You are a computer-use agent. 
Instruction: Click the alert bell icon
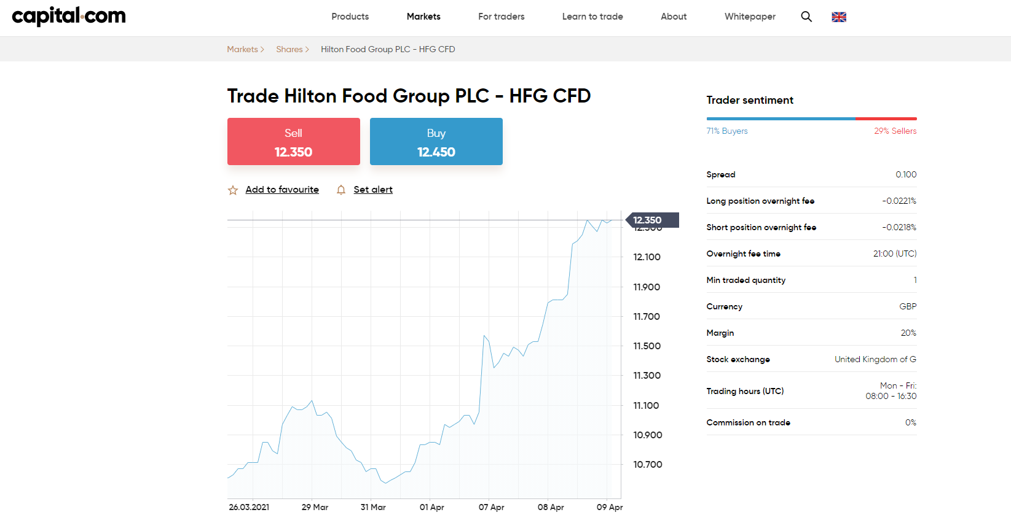coord(341,190)
